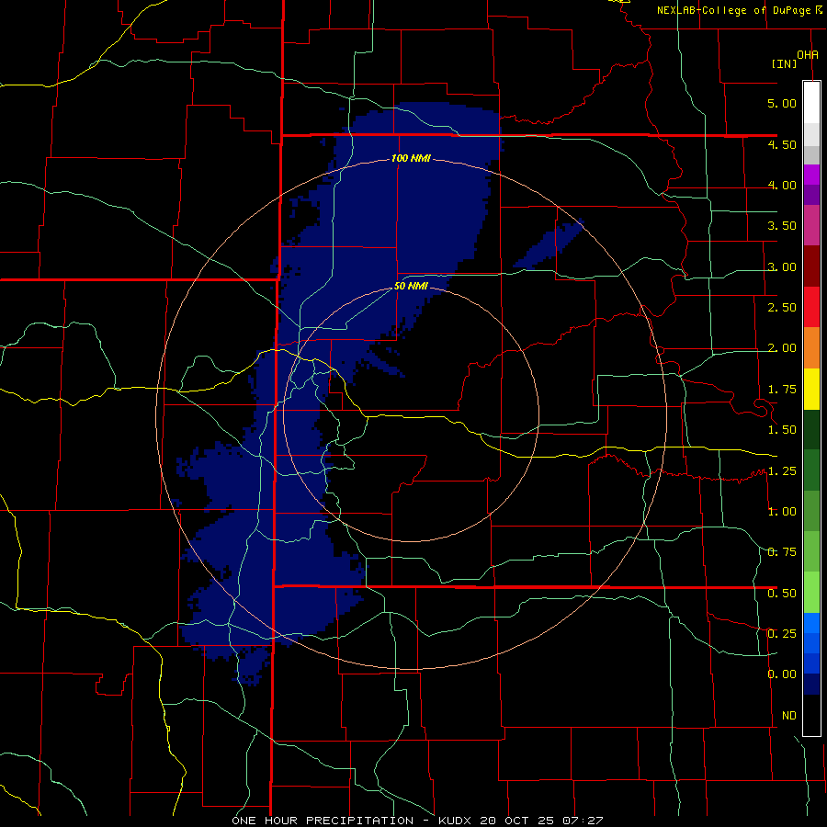Select the 0.50 legend value
Image resolution: width=827 pixels, height=827 pixels.
[x=782, y=594]
